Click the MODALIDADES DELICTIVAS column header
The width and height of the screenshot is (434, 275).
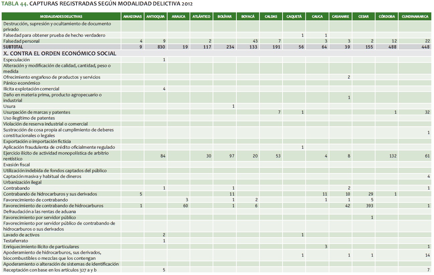[61, 16]
